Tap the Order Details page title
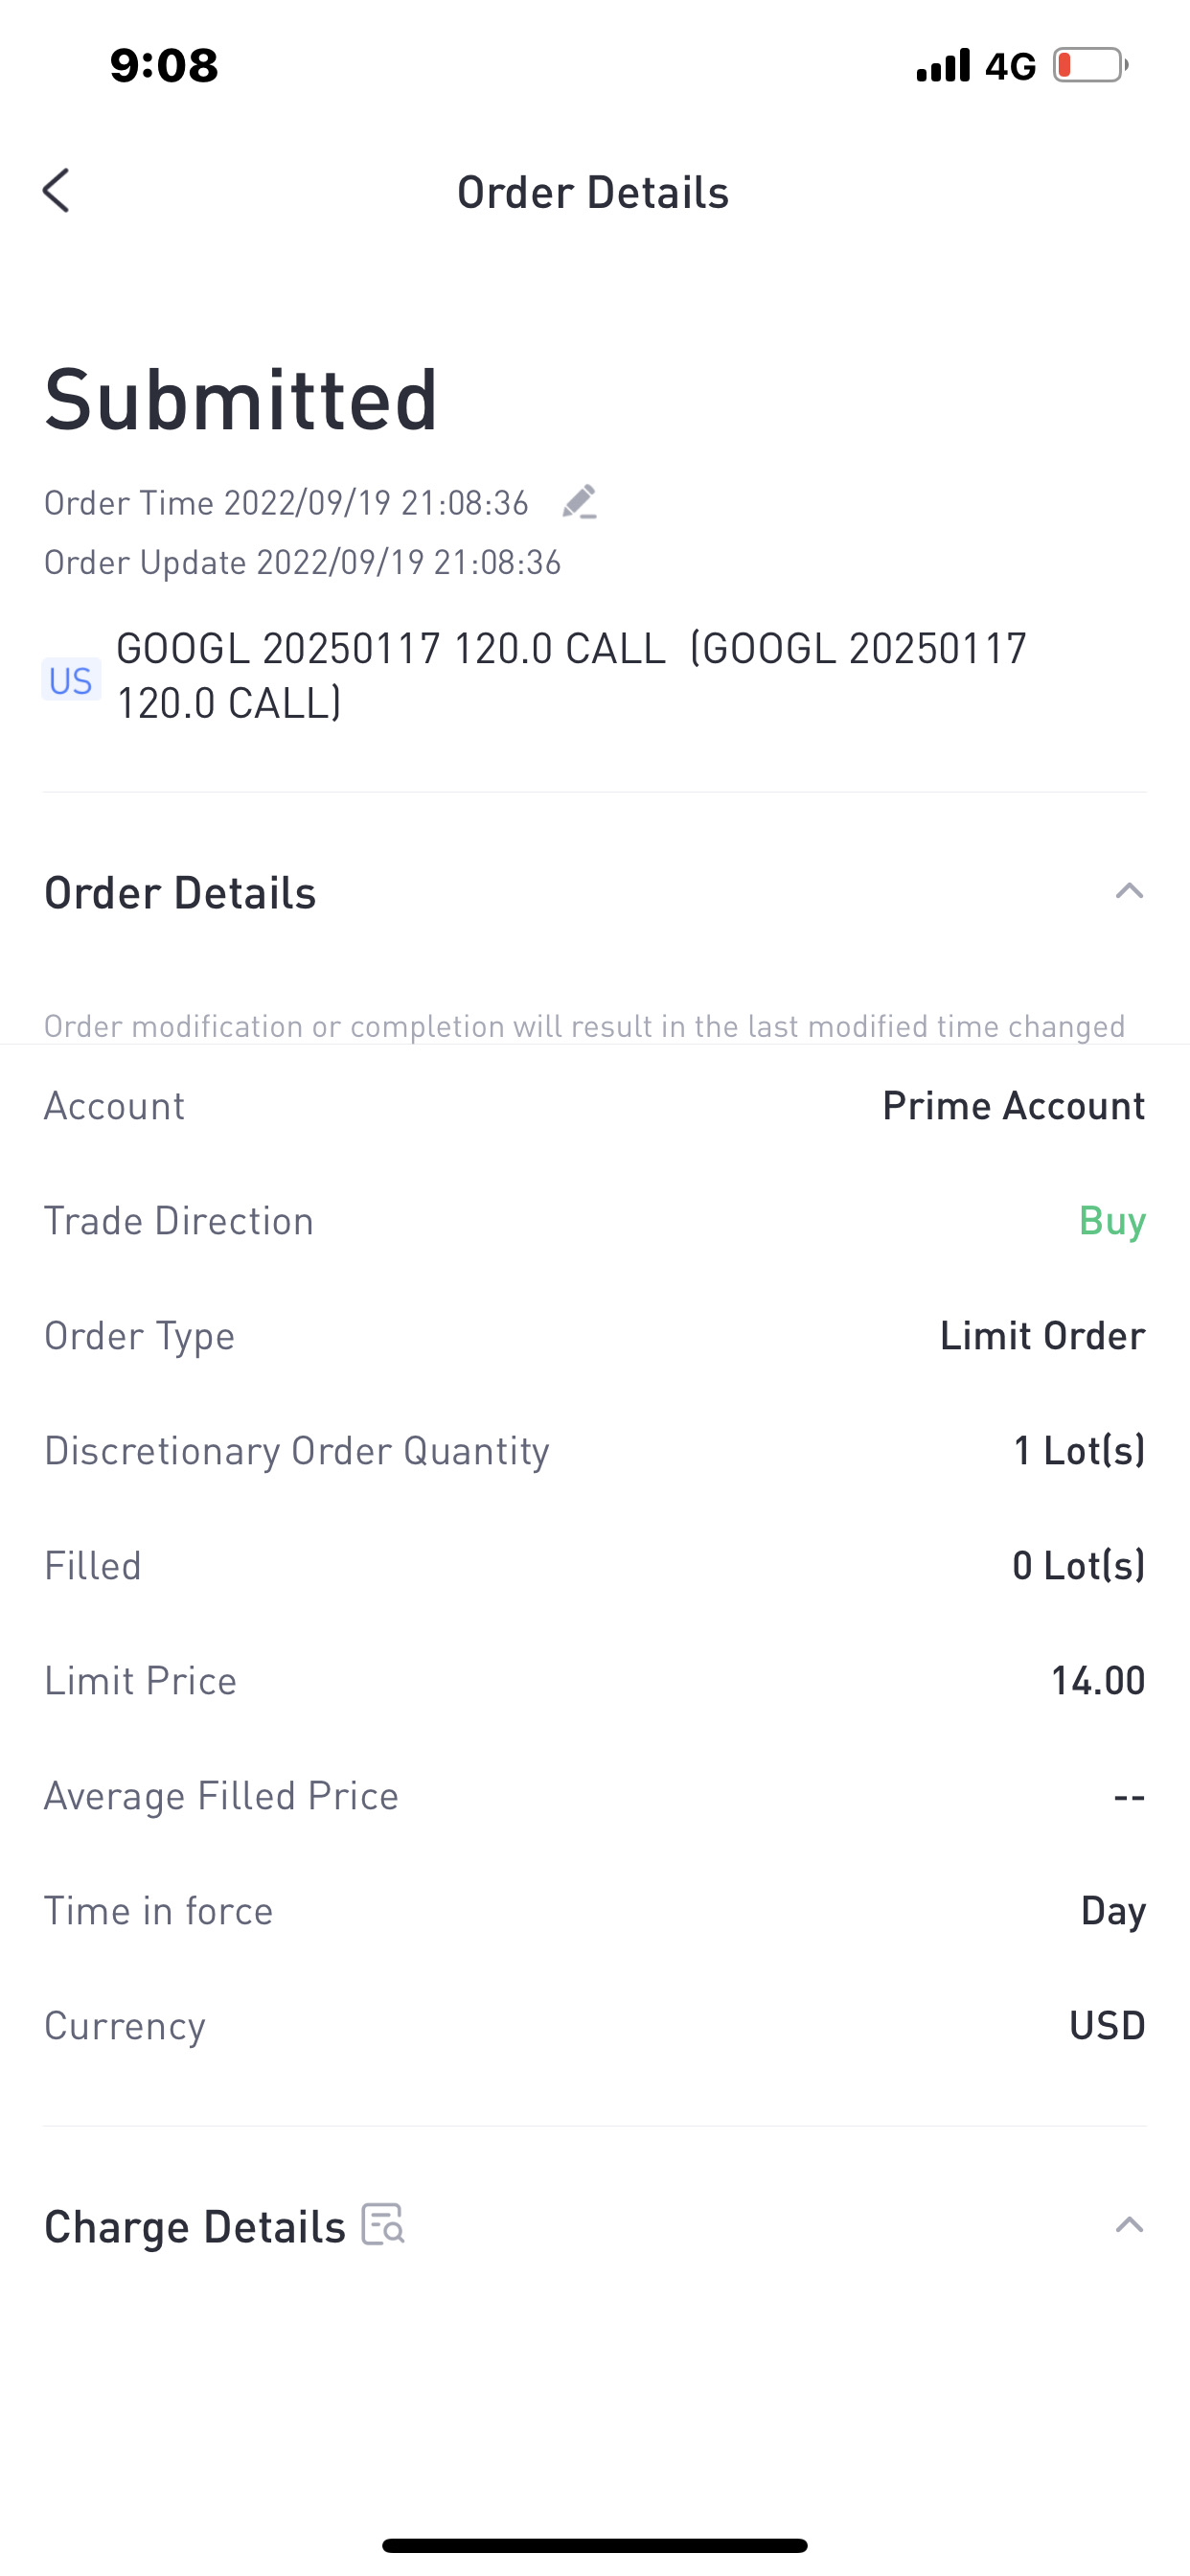Image resolution: width=1190 pixels, height=2576 pixels. pos(593,192)
